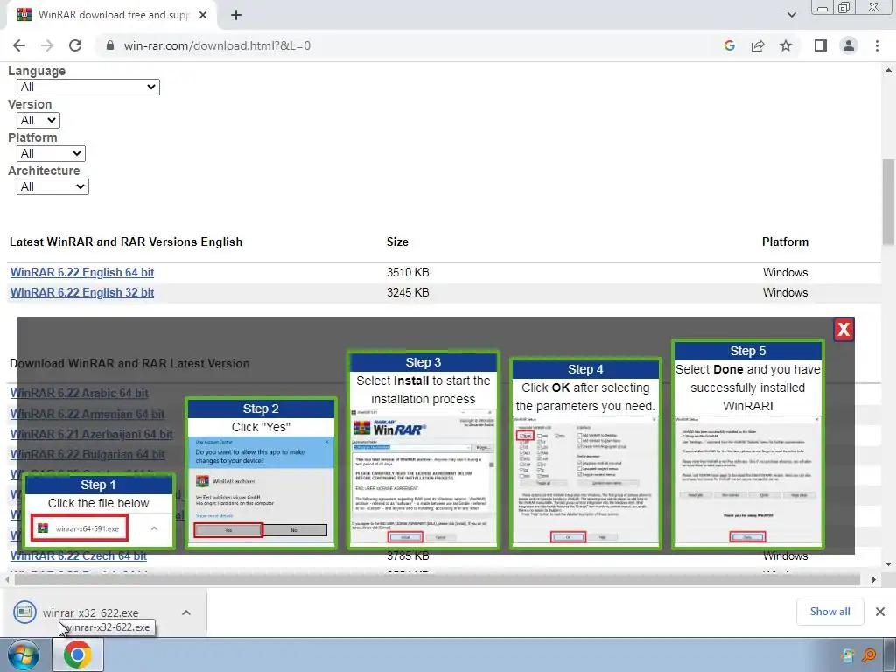Click the 3245 KB size cell

(x=408, y=292)
